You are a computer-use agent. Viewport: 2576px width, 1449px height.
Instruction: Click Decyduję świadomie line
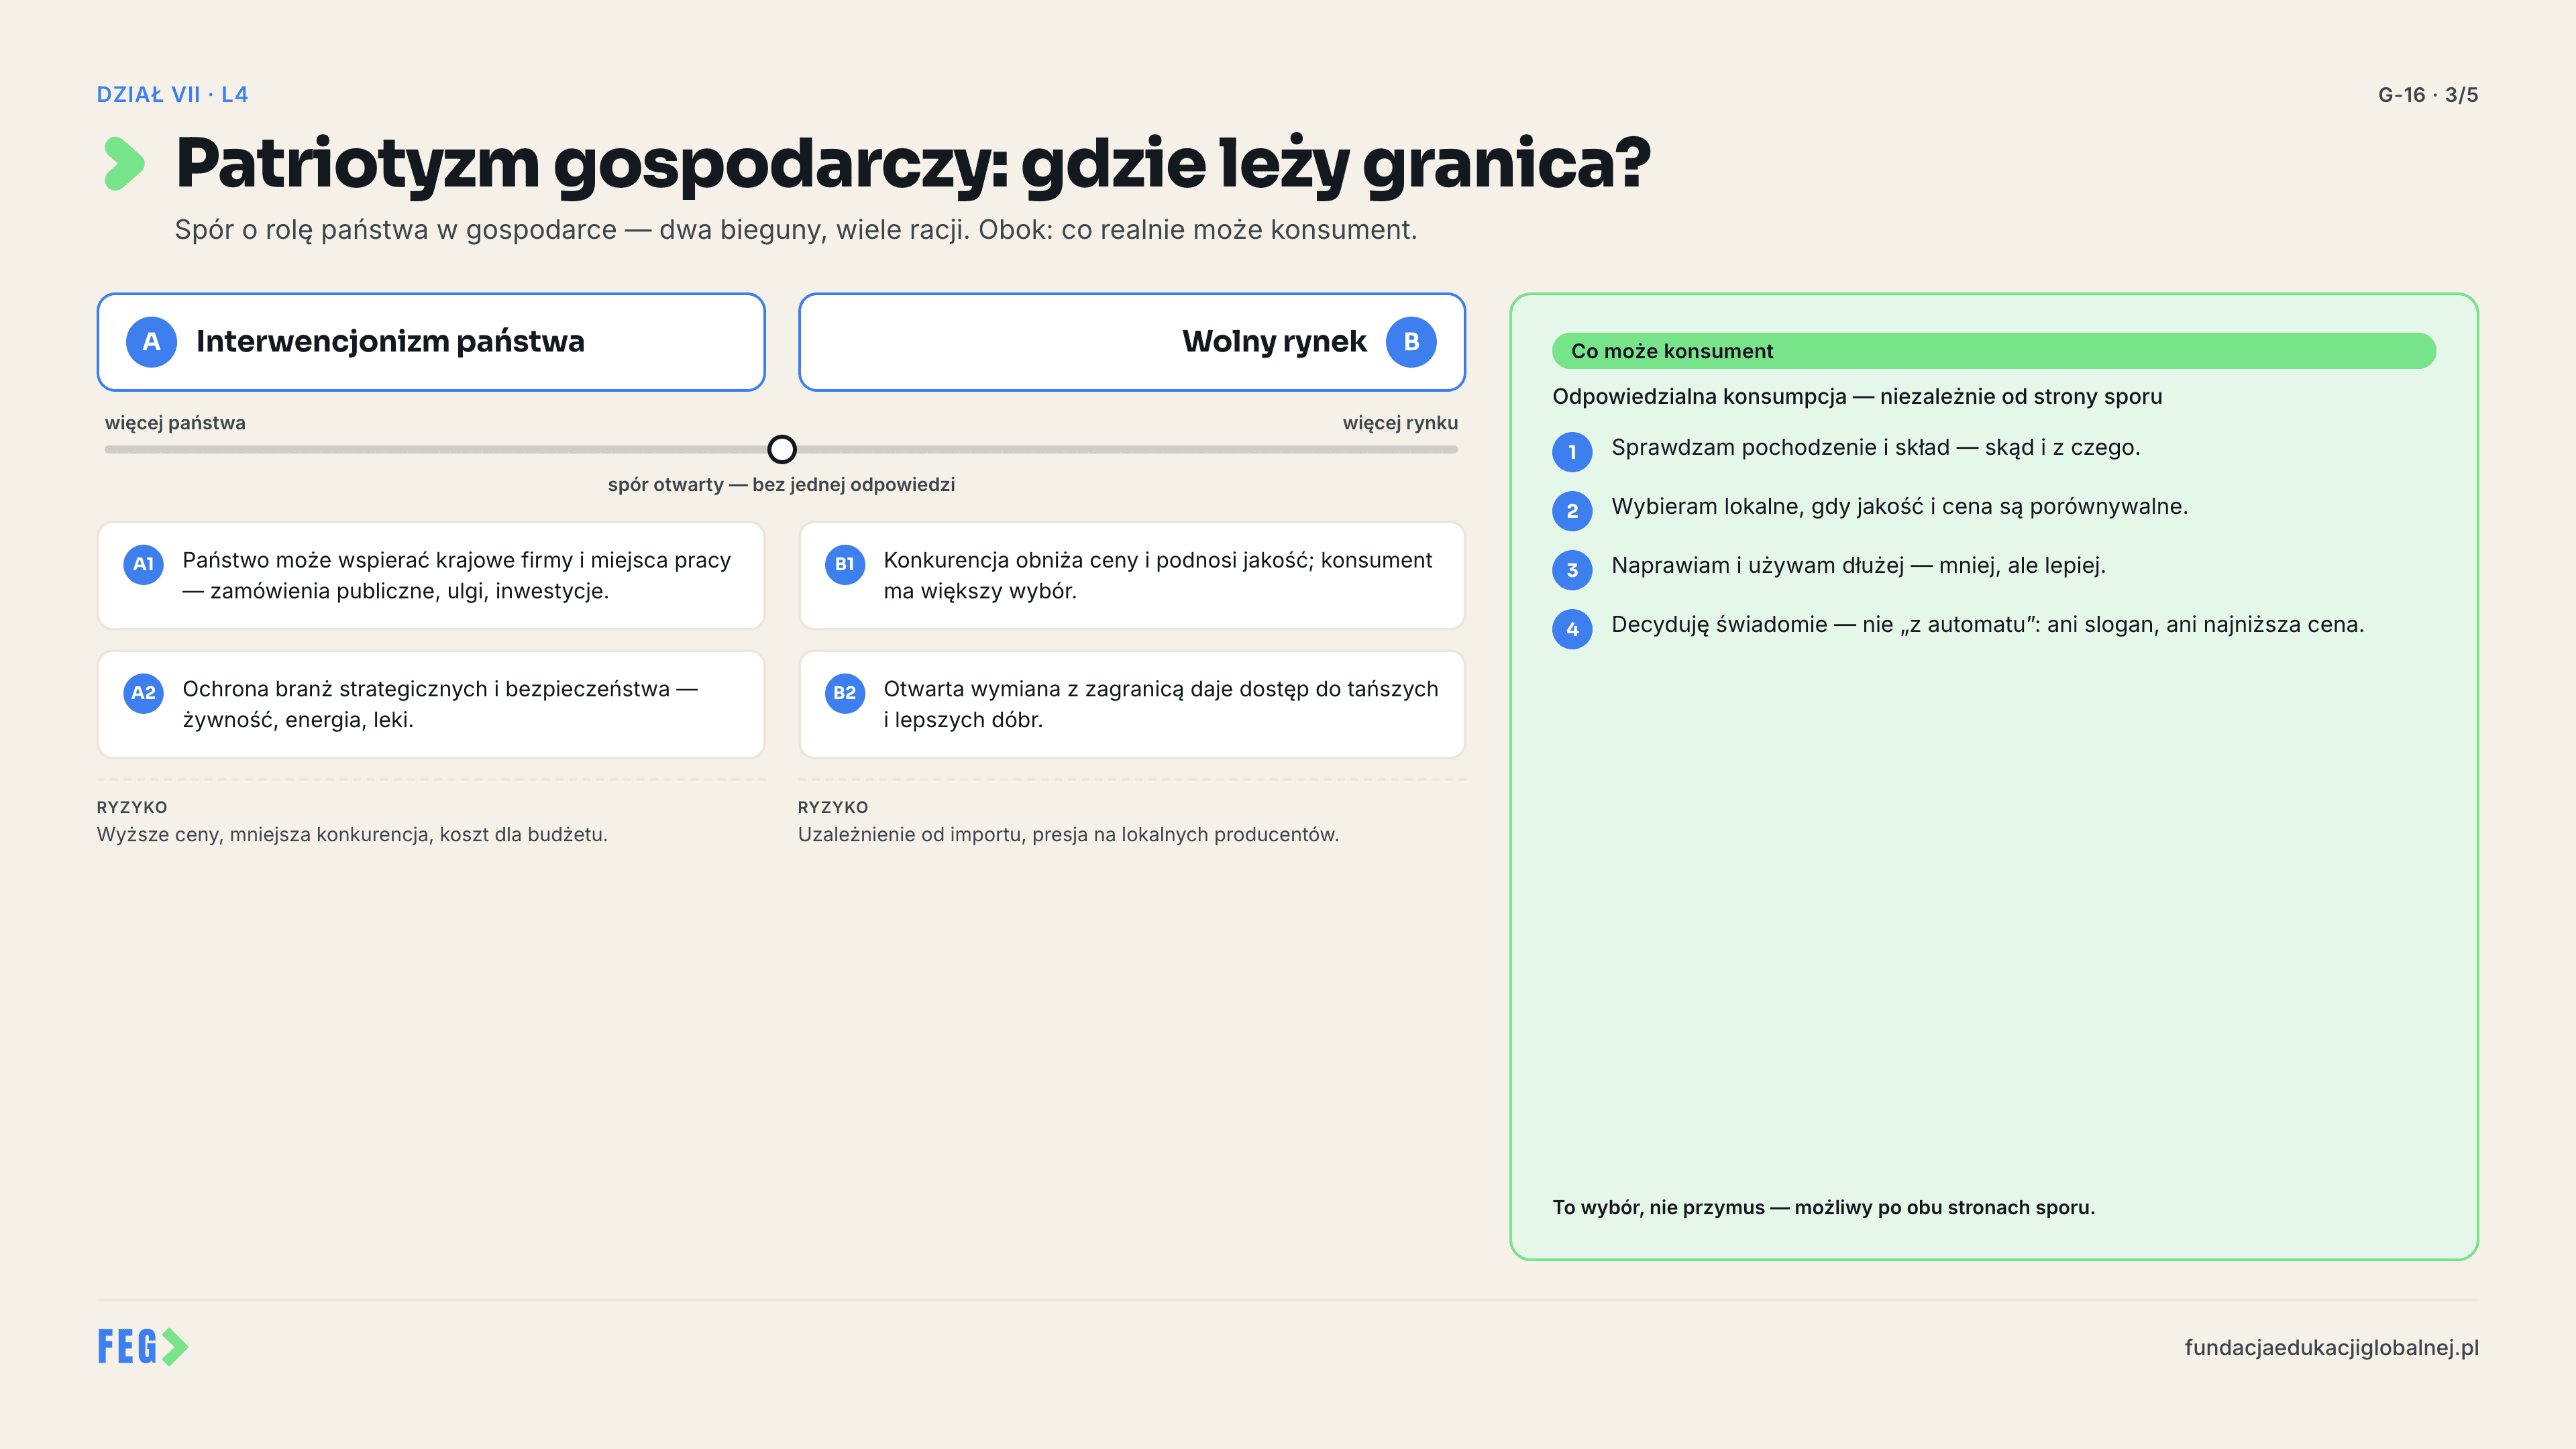(1988, 625)
